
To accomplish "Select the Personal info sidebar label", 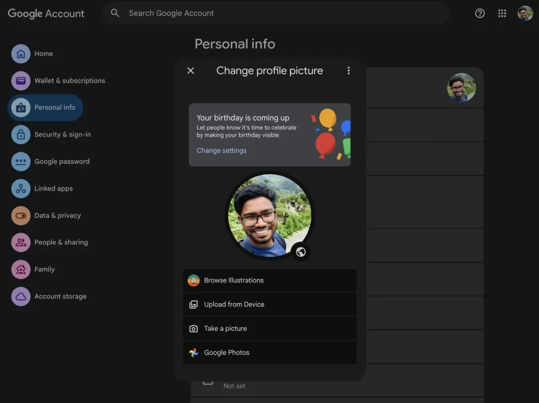I will (55, 107).
